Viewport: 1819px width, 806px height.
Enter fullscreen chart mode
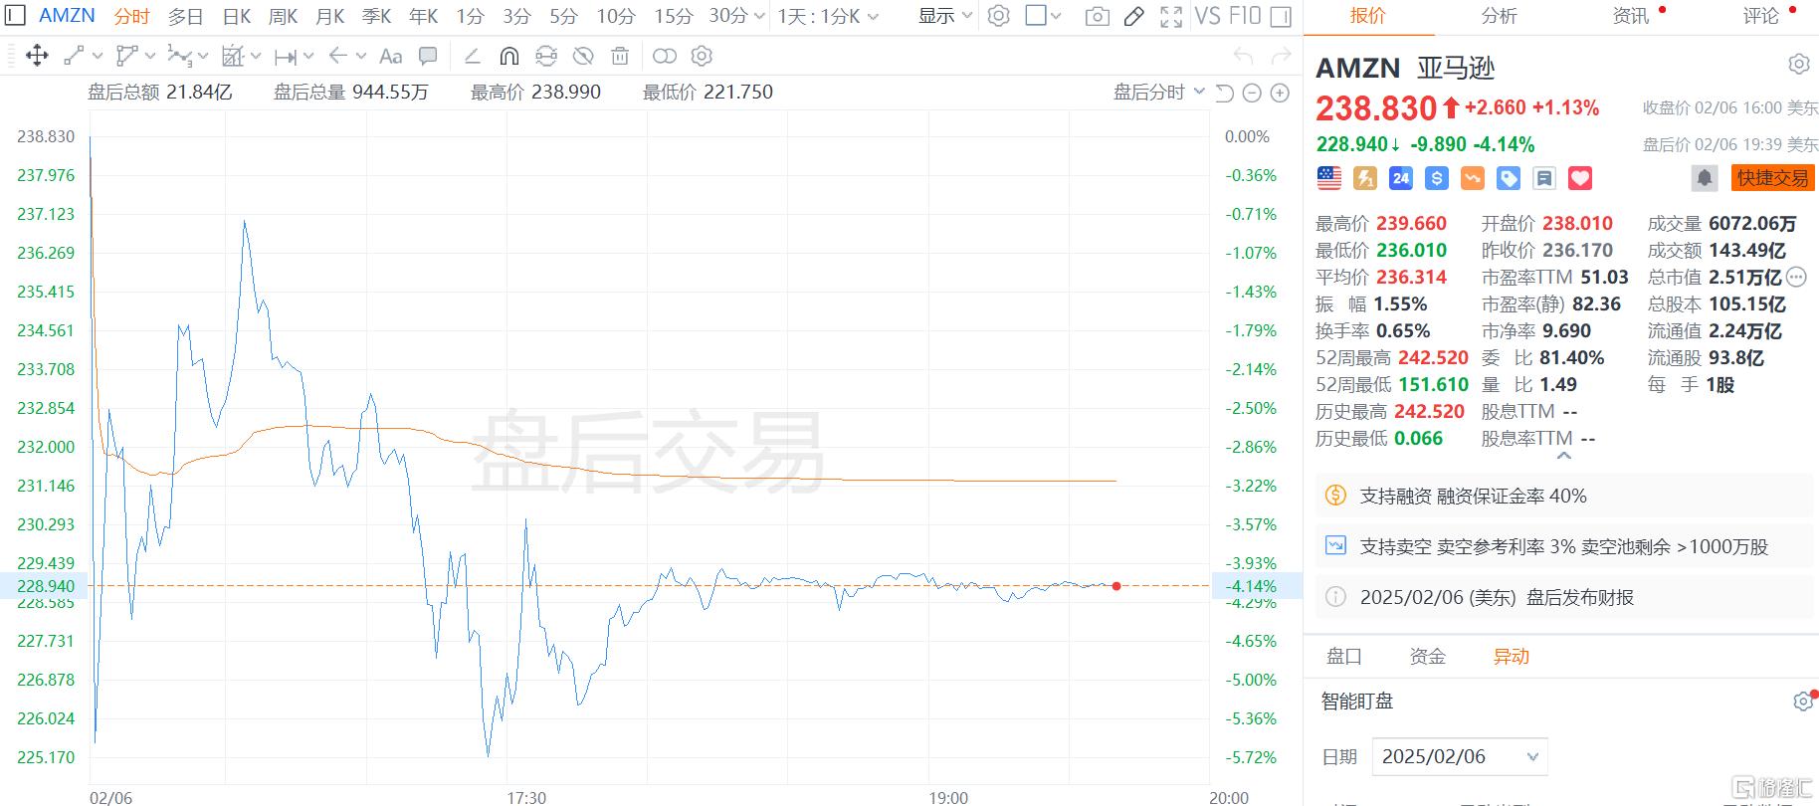(x=1171, y=16)
